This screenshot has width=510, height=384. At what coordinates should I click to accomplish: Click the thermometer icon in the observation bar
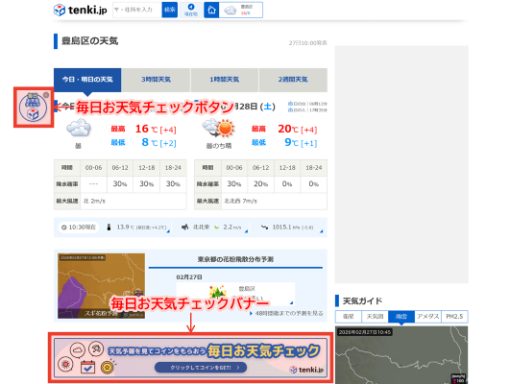point(109,228)
